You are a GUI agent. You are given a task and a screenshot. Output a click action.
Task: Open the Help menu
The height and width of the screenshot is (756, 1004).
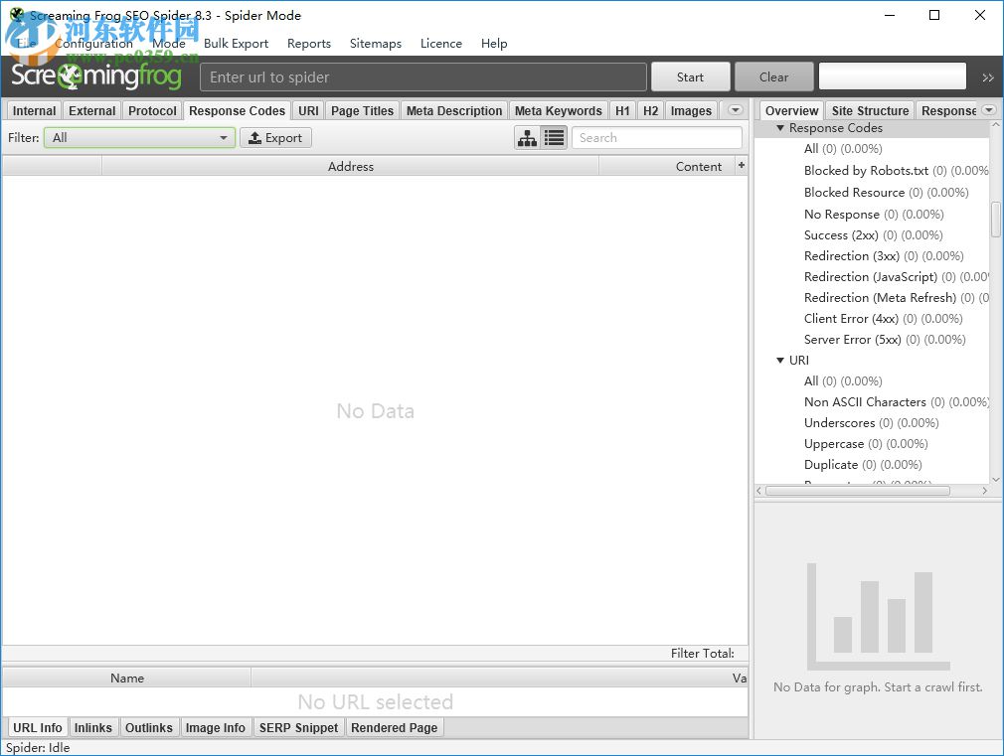494,44
